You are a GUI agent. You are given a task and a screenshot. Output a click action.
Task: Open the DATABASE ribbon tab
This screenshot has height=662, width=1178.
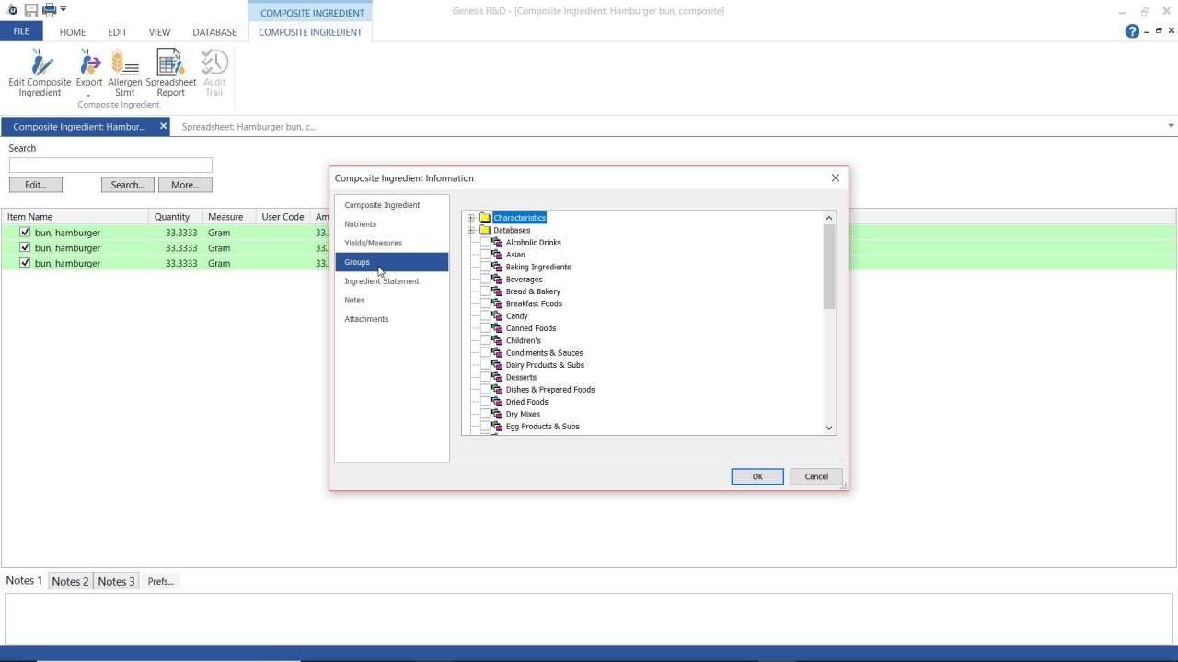point(214,32)
